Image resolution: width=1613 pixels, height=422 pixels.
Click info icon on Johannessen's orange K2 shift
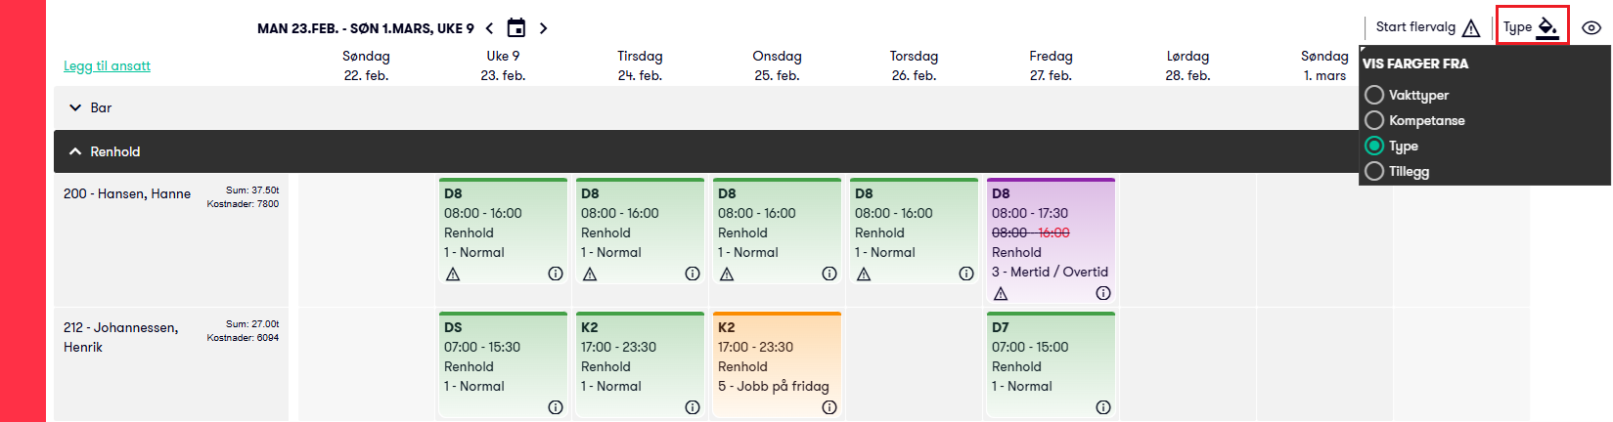coord(829,407)
